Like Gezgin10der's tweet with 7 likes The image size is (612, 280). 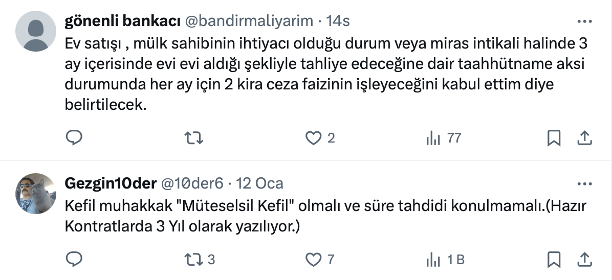click(313, 259)
